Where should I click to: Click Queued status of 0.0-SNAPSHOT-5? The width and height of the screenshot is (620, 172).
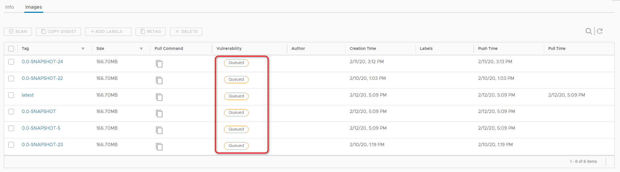236,129
